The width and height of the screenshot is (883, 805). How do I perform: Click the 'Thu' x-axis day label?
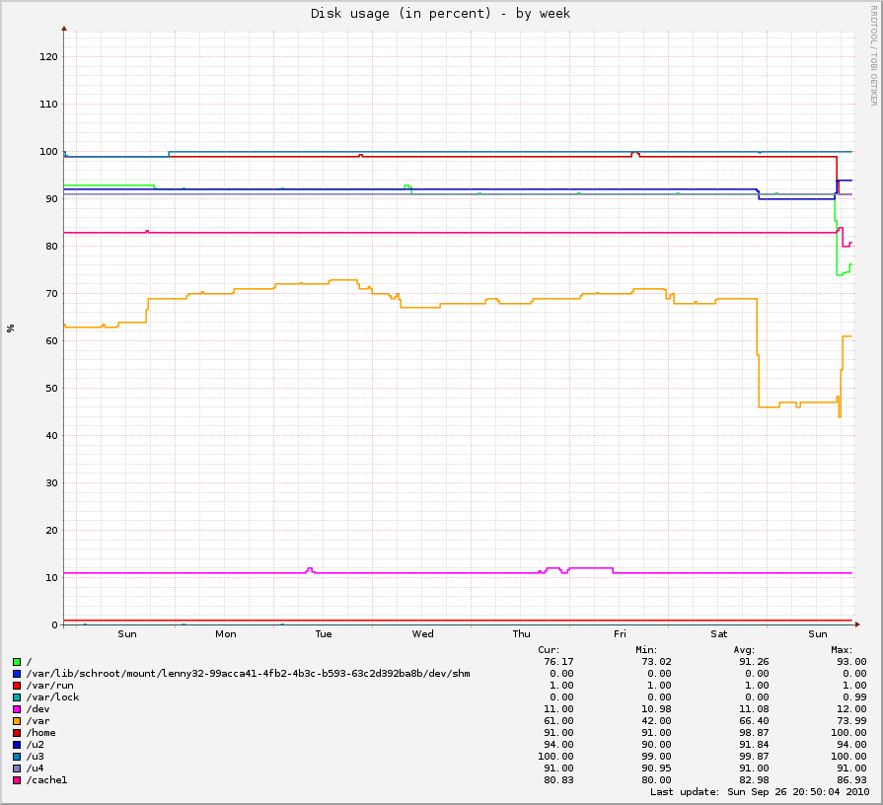click(522, 634)
